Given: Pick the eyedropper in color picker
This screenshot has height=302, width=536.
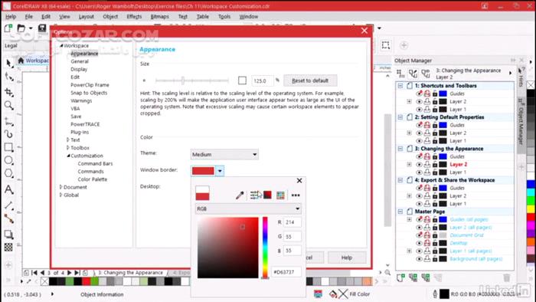Looking at the screenshot, I should [240, 195].
